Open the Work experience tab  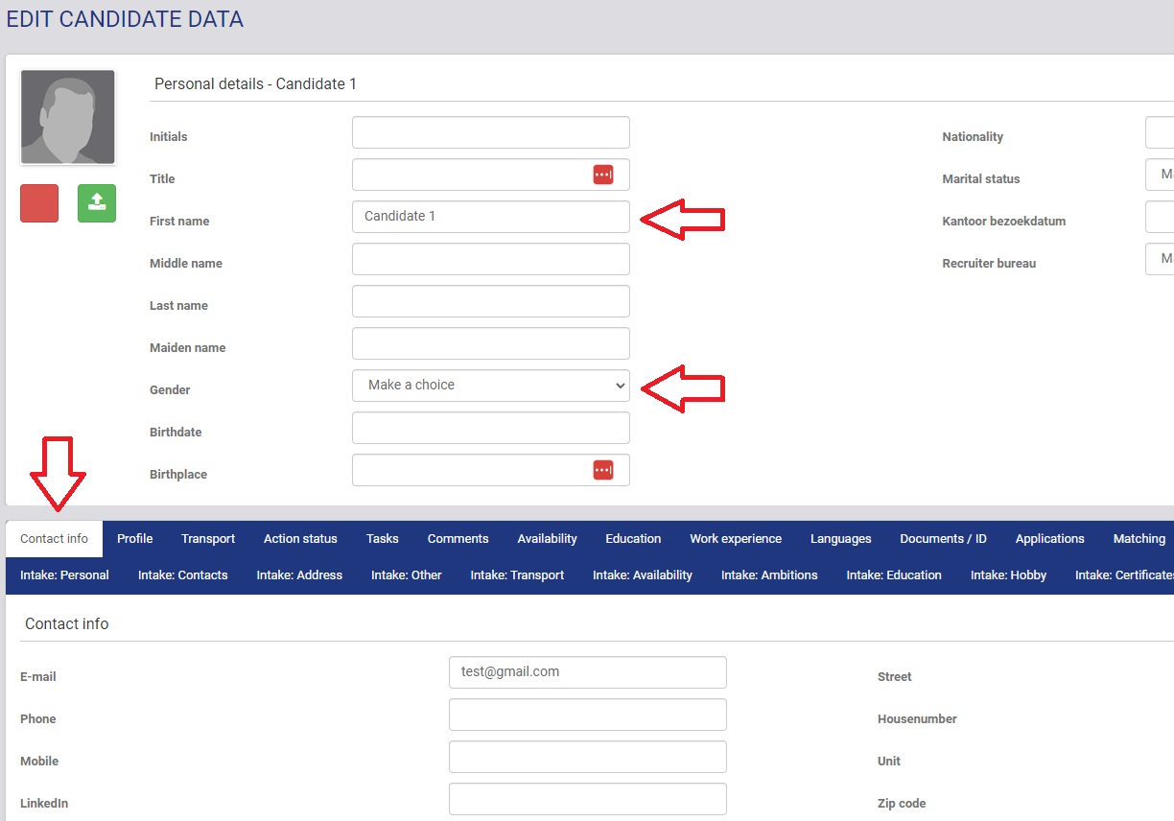(x=736, y=539)
